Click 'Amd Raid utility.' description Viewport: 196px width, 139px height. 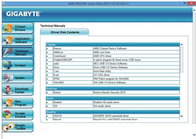(102, 71)
